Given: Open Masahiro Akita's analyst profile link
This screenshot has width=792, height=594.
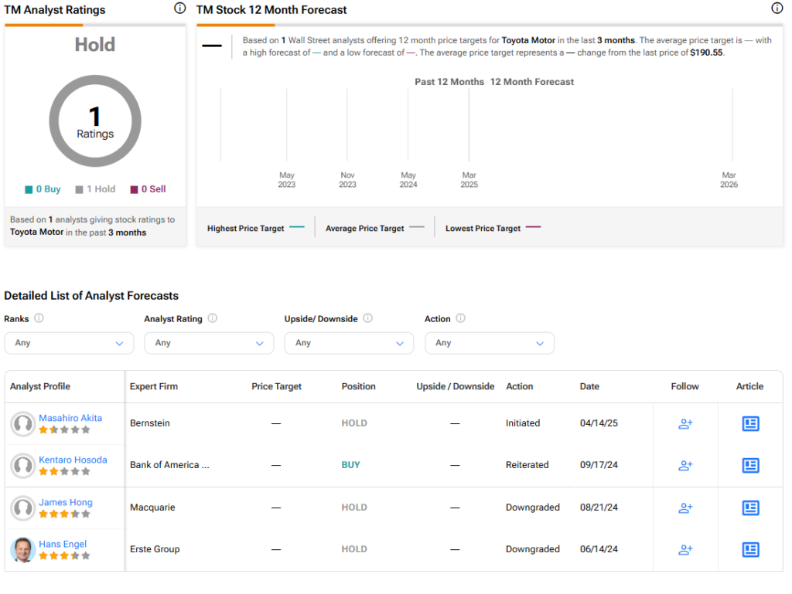Looking at the screenshot, I should point(70,418).
